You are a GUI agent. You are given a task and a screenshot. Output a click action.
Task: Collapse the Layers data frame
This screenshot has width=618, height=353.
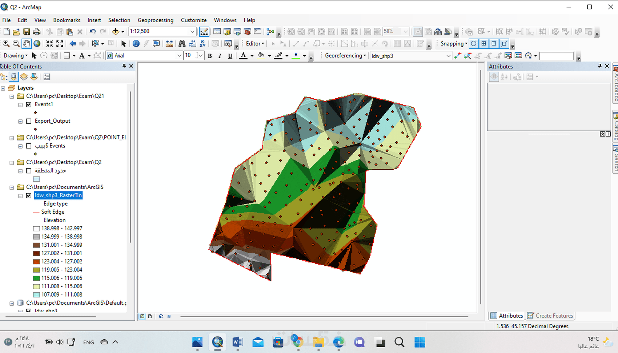(x=3, y=88)
